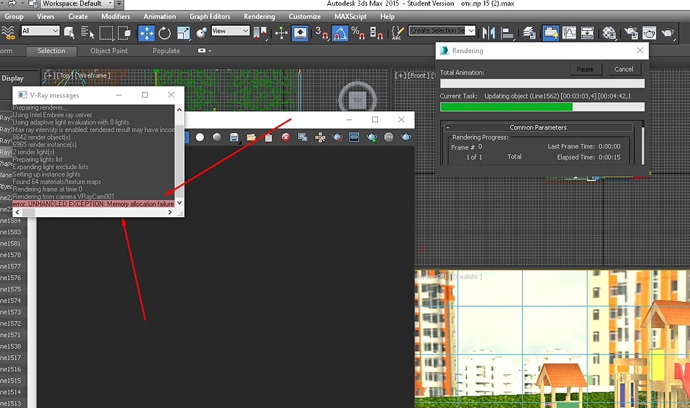Open Render Setup teapot icon
Viewport: 690px width, 408px height.
tap(630, 33)
